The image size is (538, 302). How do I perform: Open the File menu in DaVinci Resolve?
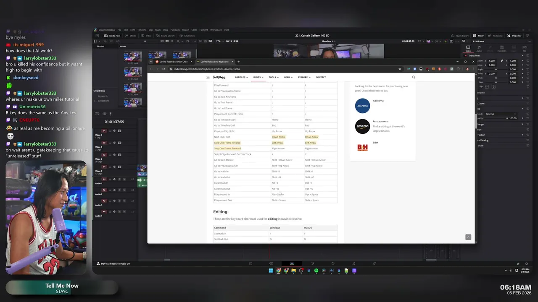[119, 30]
